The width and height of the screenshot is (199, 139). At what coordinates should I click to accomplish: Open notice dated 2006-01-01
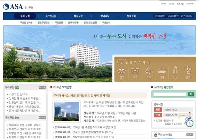pyautogui.click(x=85, y=127)
